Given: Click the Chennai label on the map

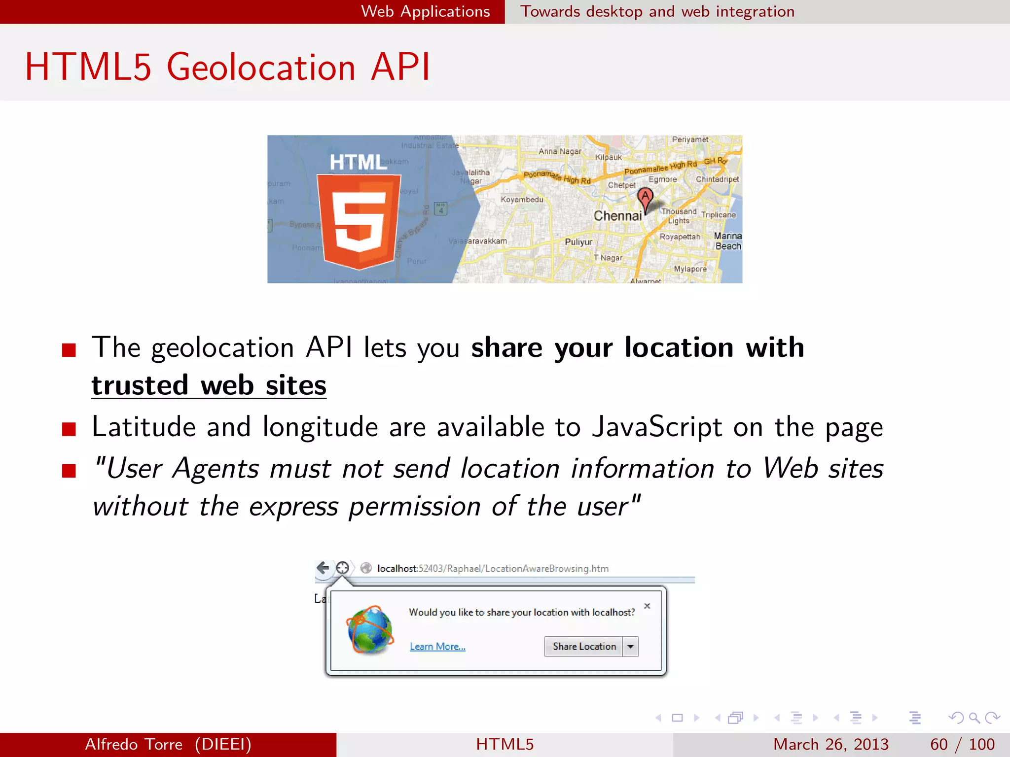Looking at the screenshot, I should 617,216.
